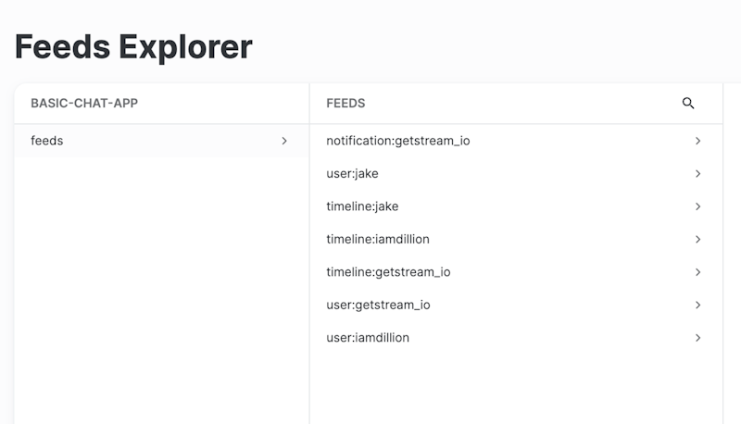This screenshot has width=741, height=424.
Task: Expand user:iamdillion with its chevron
Action: 697,338
